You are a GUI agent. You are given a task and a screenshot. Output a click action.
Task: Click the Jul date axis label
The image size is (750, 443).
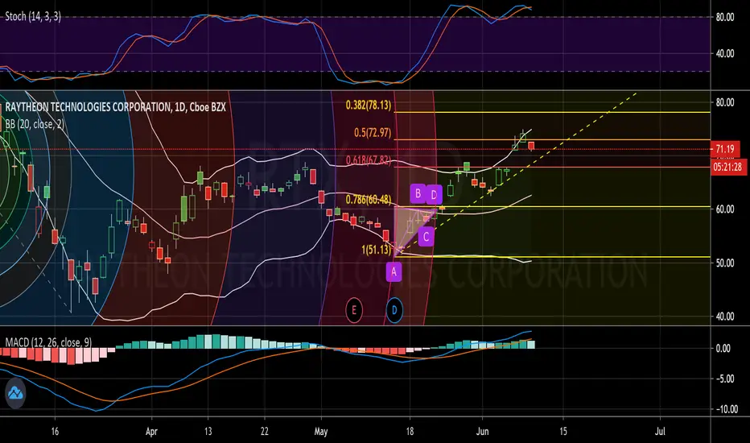tap(660, 432)
